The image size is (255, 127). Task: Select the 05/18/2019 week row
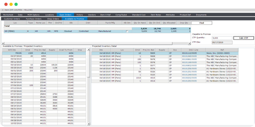tap(44, 65)
